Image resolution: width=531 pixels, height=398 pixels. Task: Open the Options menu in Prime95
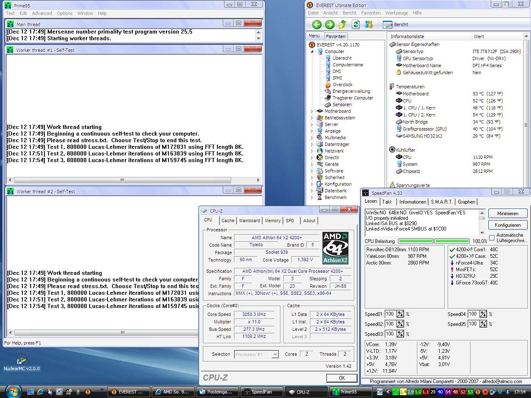pos(65,13)
